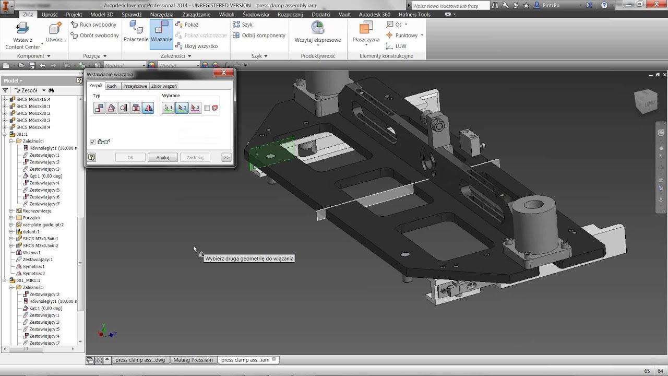Click the Open folder icon in quick access toolbar
The height and width of the screenshot is (376, 668).
click(21, 65)
